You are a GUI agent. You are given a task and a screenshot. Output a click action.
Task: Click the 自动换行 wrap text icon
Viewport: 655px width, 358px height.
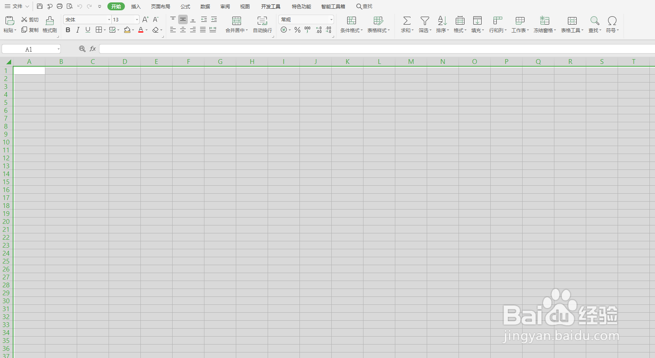click(x=262, y=21)
